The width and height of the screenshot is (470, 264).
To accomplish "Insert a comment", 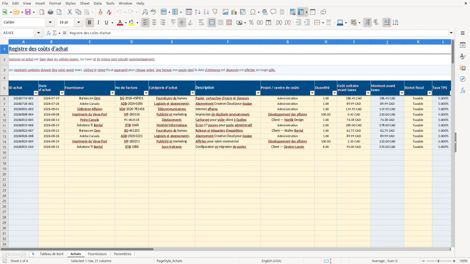I will [273, 12].
